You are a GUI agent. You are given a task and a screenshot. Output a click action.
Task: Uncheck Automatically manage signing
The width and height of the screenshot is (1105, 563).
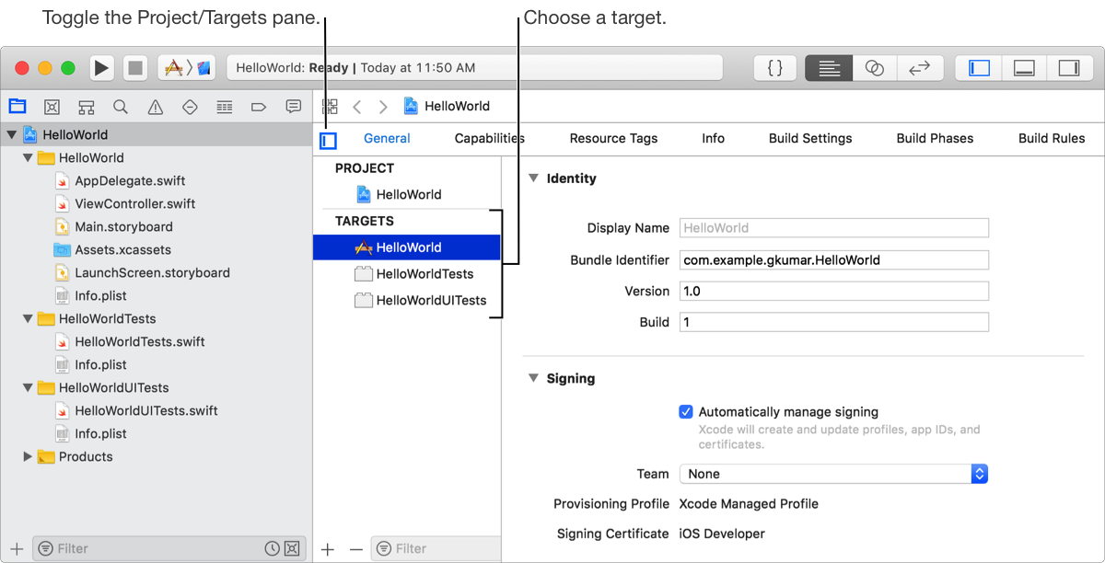point(685,412)
